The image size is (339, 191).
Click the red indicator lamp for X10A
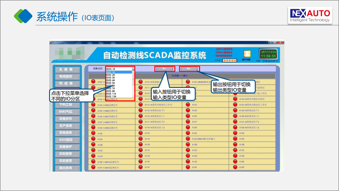(x=93, y=138)
